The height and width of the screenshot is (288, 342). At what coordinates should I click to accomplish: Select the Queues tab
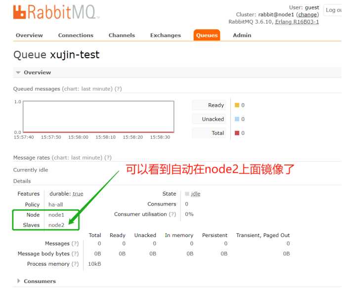coord(207,35)
